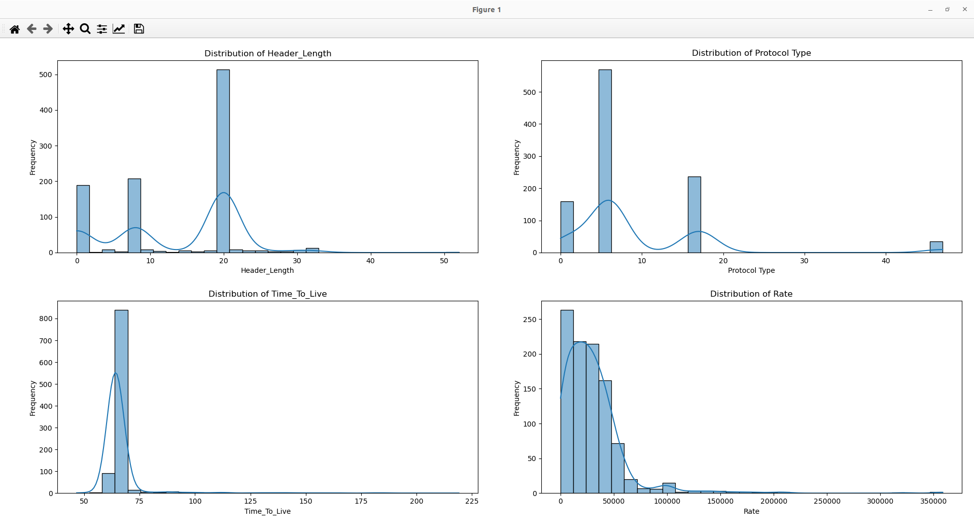Go forward to the next view

click(48, 29)
